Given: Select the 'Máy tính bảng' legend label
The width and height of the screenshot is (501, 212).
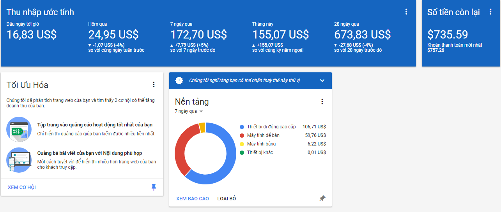Looking at the screenshot, I should (x=261, y=144).
